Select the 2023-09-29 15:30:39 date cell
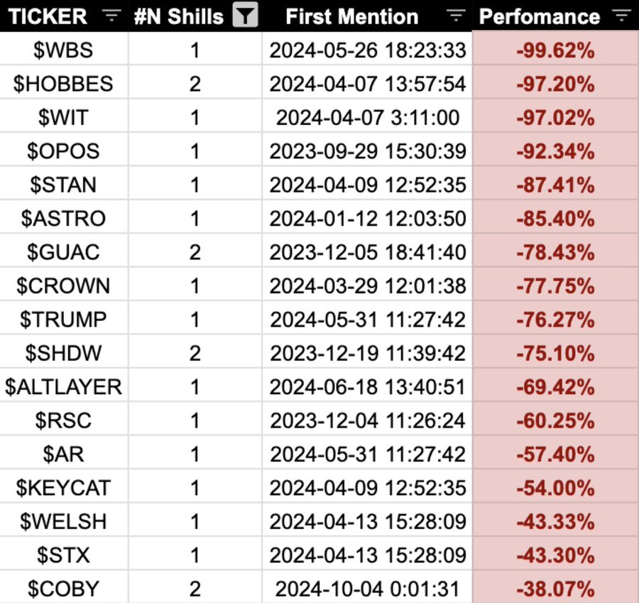639x603 pixels. tap(368, 151)
